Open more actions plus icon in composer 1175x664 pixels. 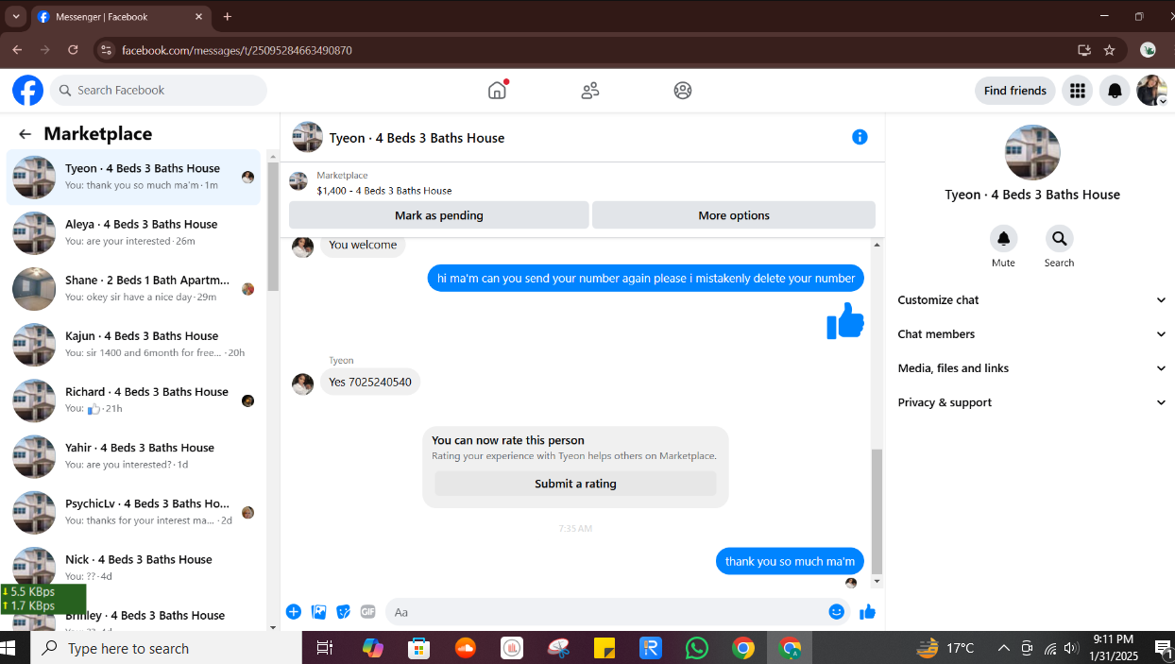pos(294,612)
